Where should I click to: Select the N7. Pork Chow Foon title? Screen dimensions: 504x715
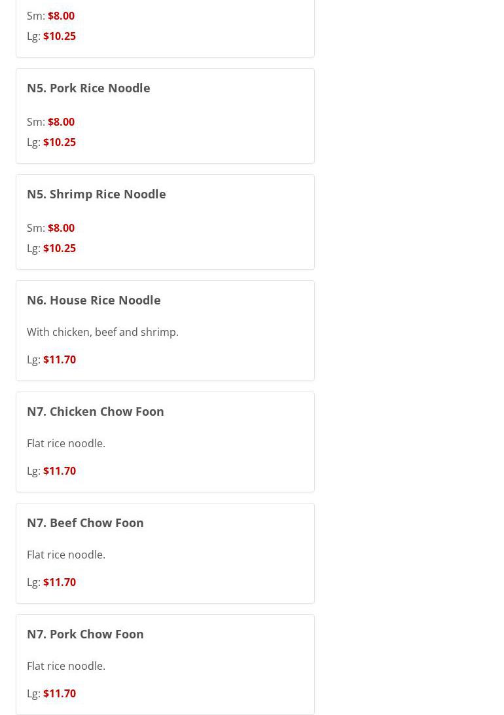85,634
